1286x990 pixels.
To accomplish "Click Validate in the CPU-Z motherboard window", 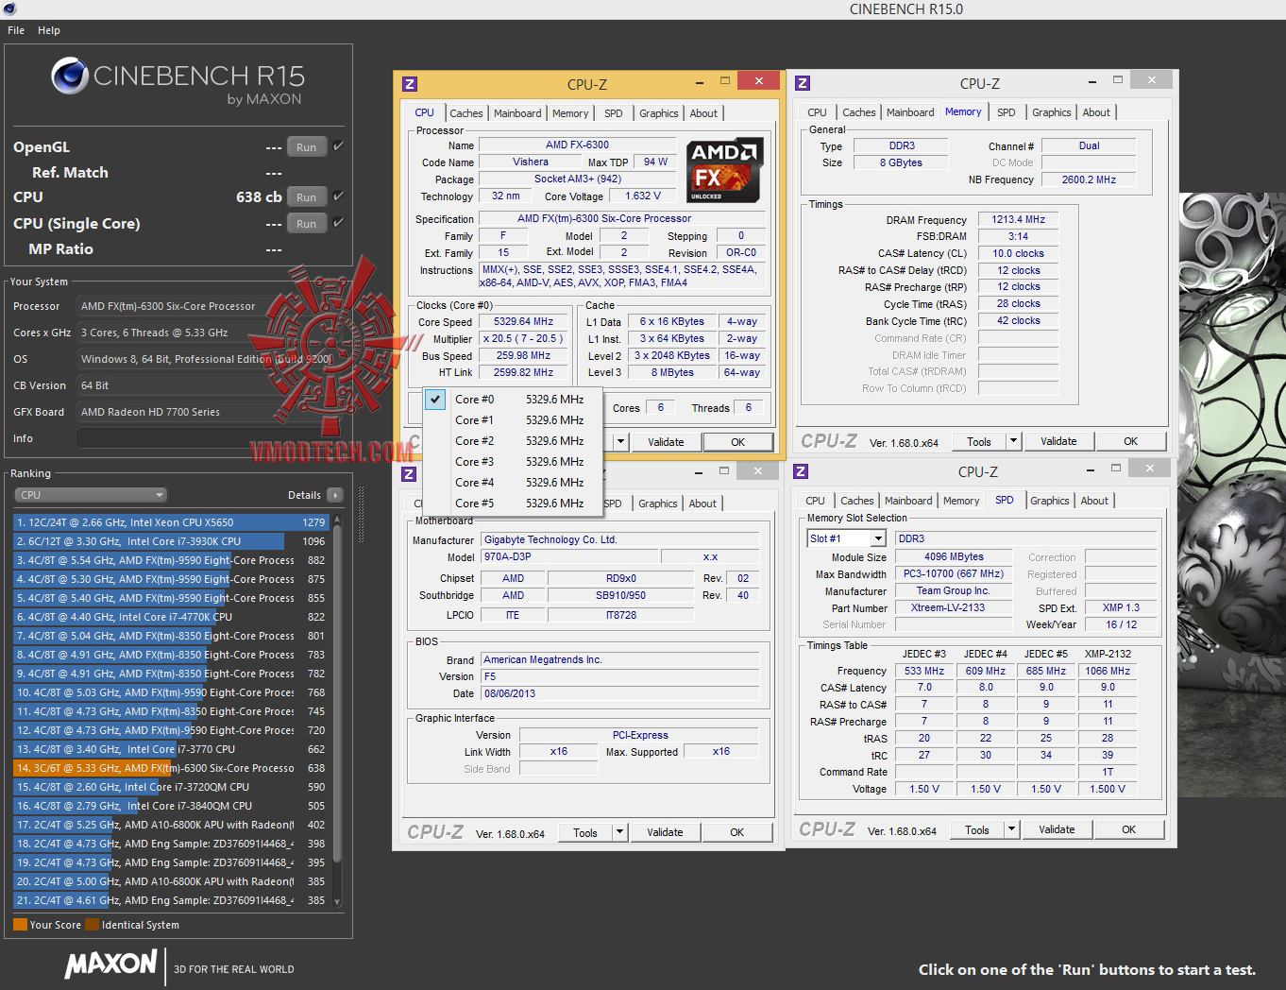I will (x=665, y=832).
